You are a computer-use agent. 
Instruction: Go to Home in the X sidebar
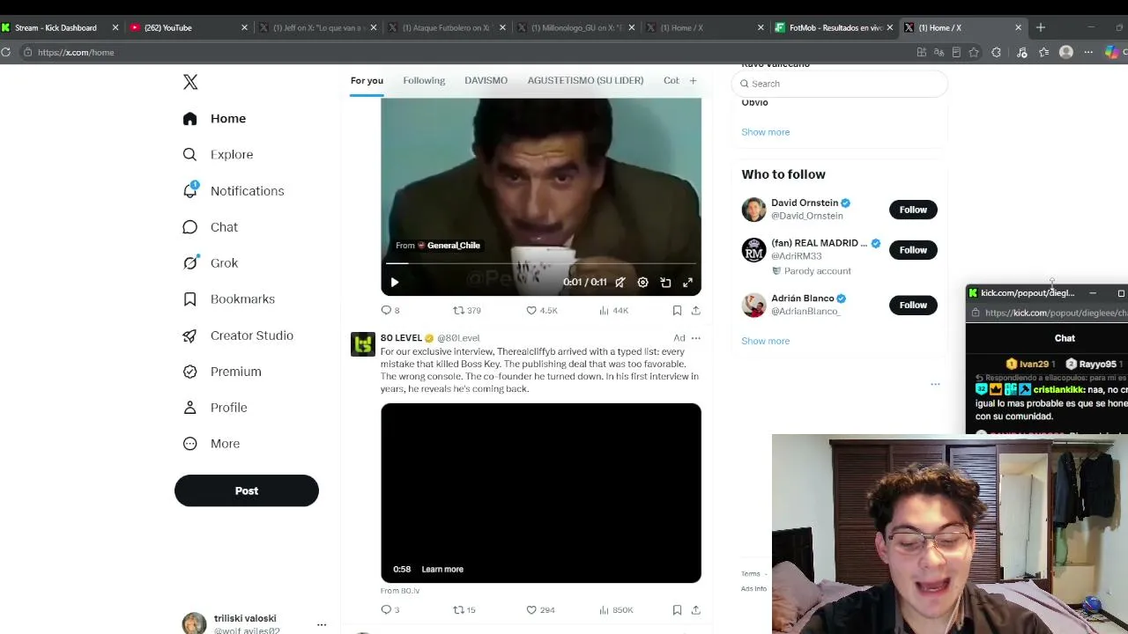[x=215, y=119]
